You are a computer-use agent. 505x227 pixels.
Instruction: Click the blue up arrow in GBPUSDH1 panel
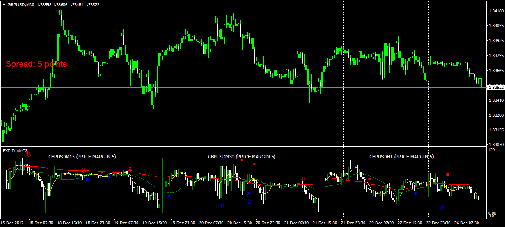click(442, 208)
